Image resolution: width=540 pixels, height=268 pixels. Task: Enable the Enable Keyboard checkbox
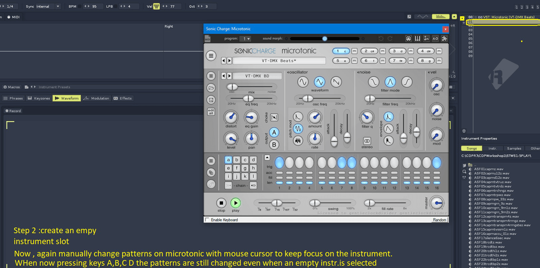pyautogui.click(x=207, y=220)
